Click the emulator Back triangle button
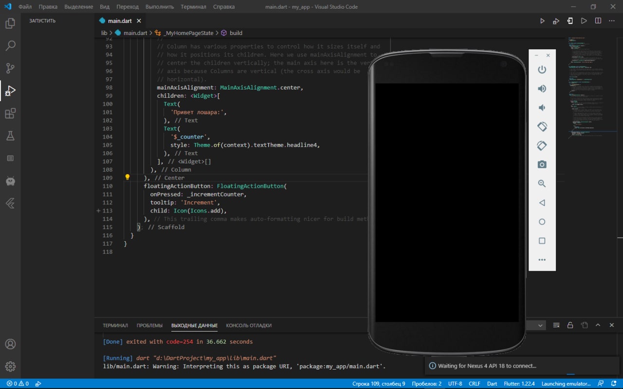Viewport: 623px width, 389px height. click(x=542, y=203)
